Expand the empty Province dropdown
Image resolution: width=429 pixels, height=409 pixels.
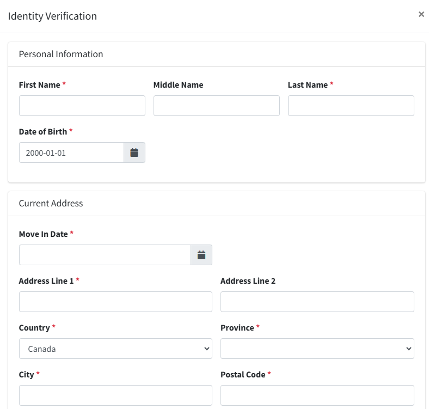coord(317,349)
